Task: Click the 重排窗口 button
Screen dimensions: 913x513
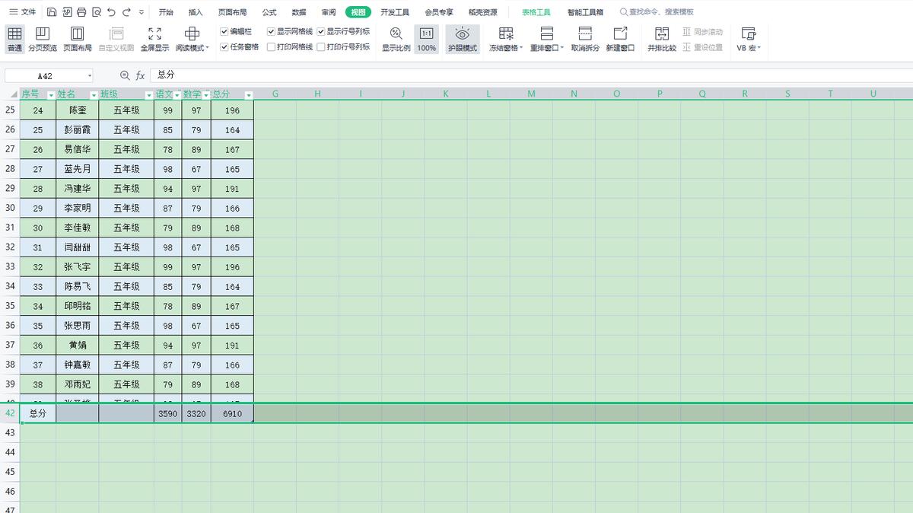Action: tap(545, 39)
